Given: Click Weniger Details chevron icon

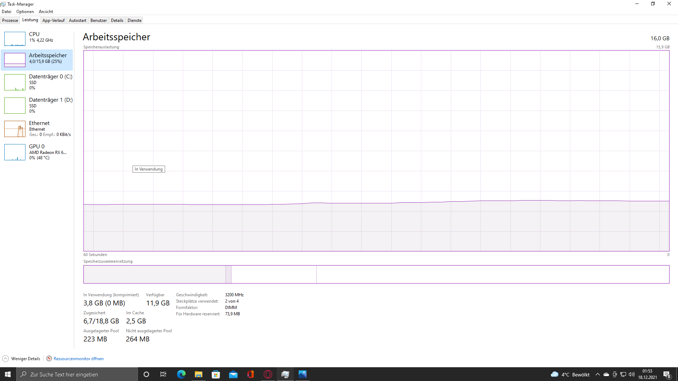Looking at the screenshot, I should (5, 358).
